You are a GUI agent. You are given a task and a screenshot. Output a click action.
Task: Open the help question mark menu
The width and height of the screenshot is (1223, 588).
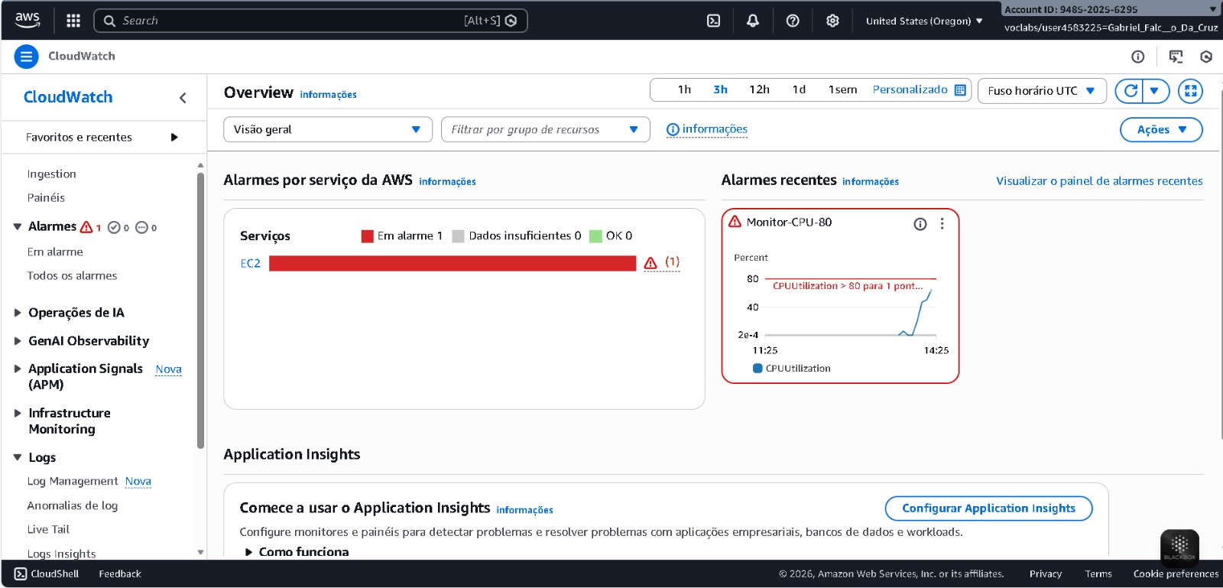793,21
